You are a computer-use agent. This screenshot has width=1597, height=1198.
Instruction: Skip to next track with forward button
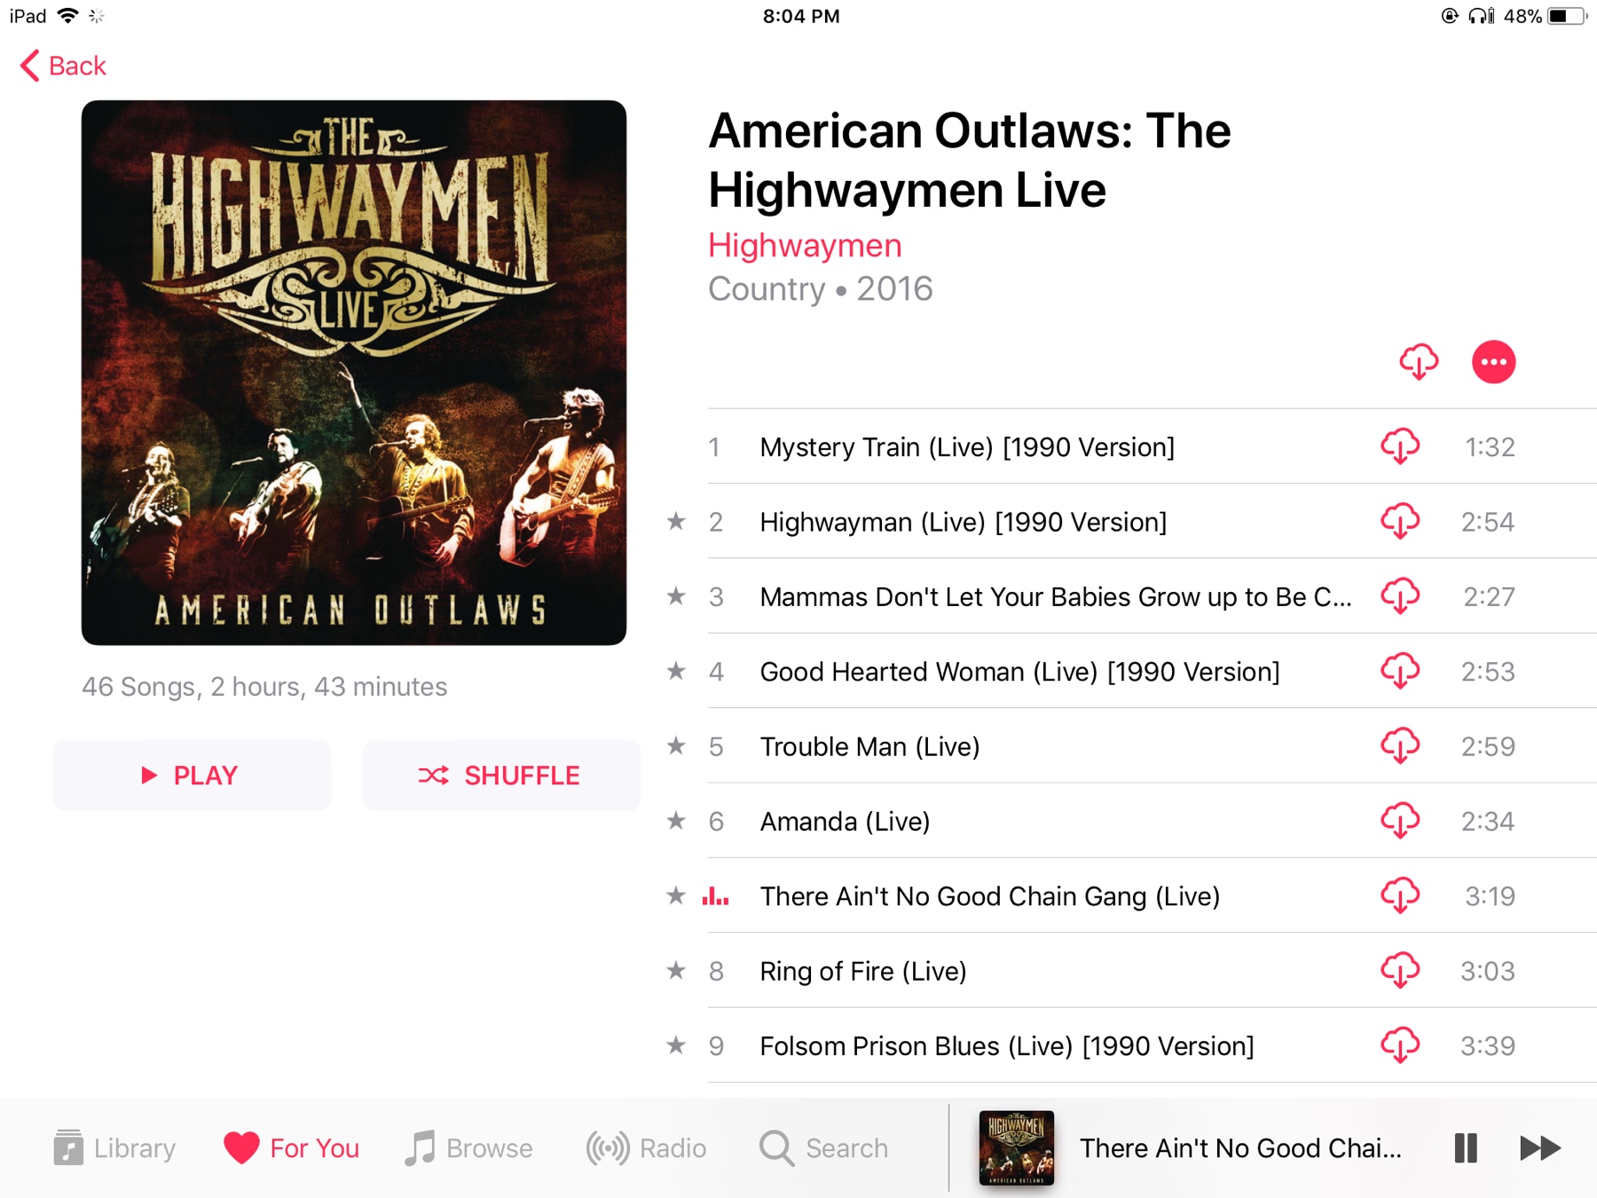(1539, 1148)
